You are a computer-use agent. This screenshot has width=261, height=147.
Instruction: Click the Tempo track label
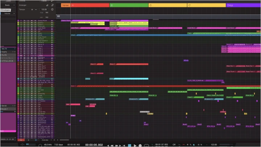(22, 9)
